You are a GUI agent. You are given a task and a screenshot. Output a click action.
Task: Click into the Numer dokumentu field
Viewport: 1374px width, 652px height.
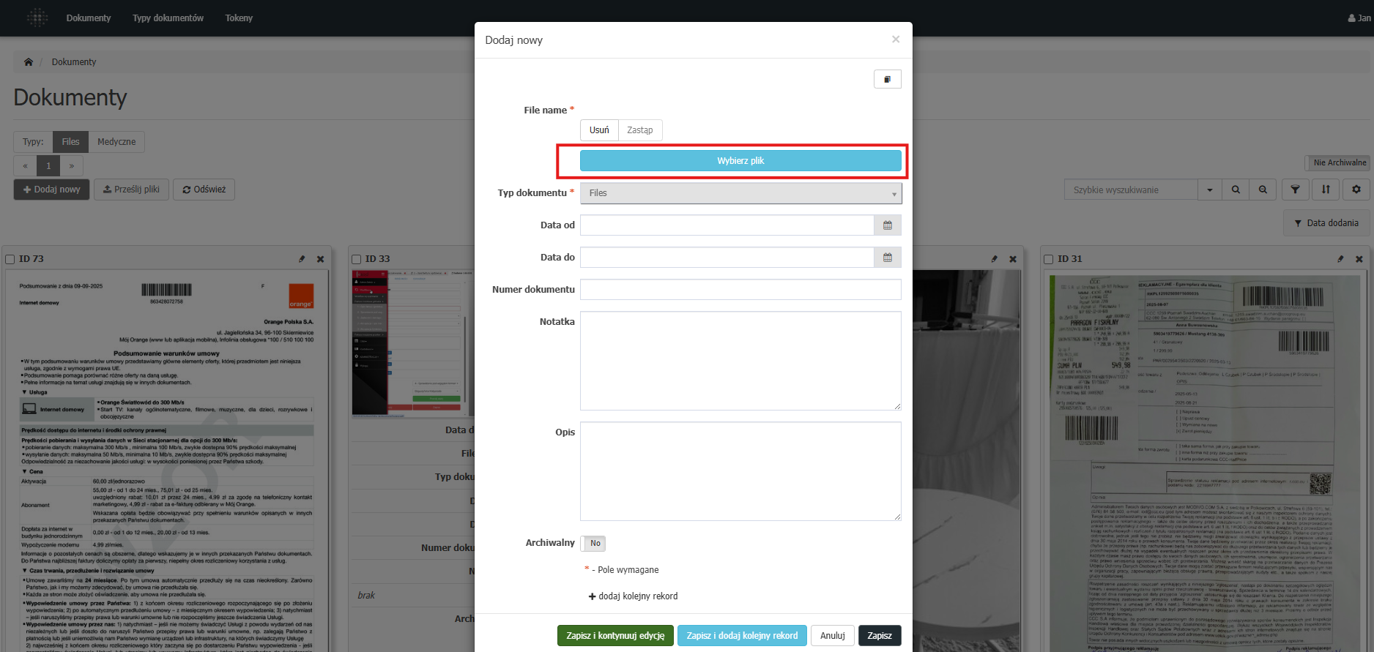740,290
